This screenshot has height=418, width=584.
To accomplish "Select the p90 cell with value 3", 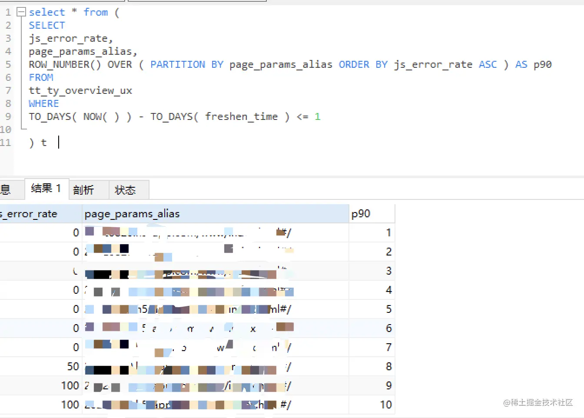I will (x=372, y=271).
